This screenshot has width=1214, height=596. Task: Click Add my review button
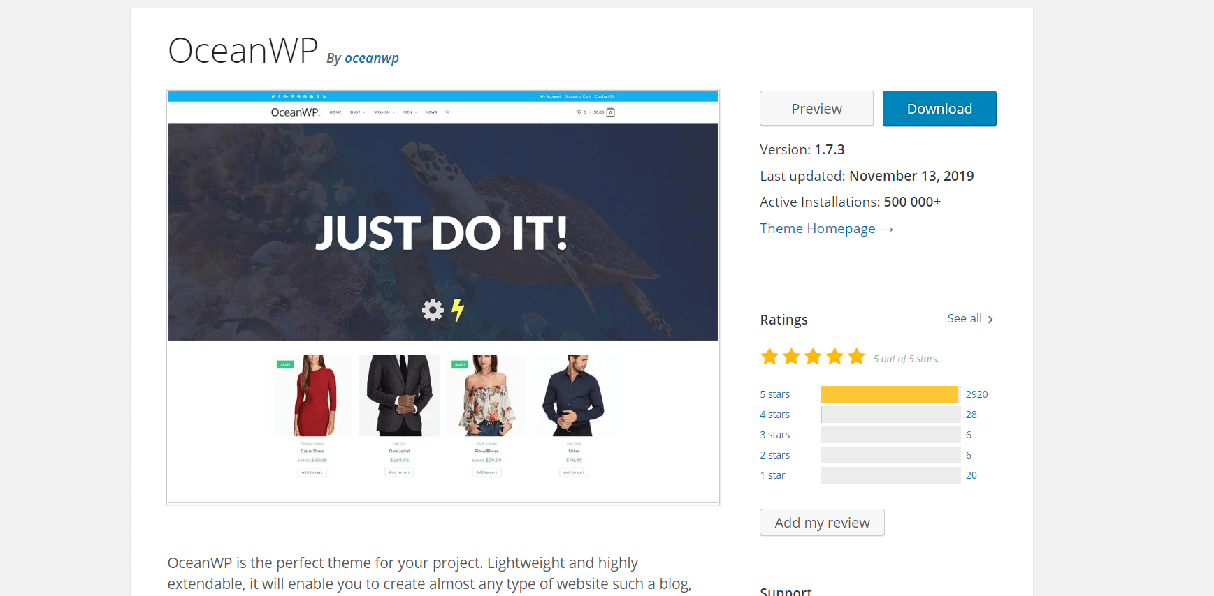[x=822, y=523]
